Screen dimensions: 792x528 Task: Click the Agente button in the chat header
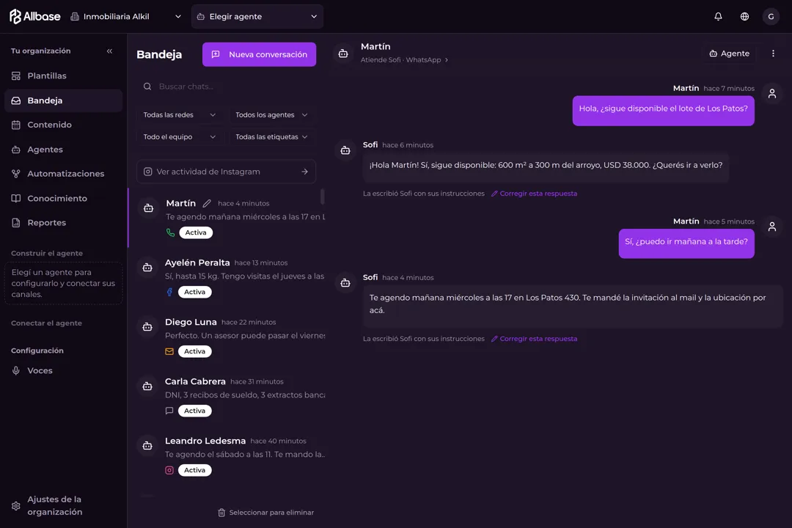(x=730, y=54)
